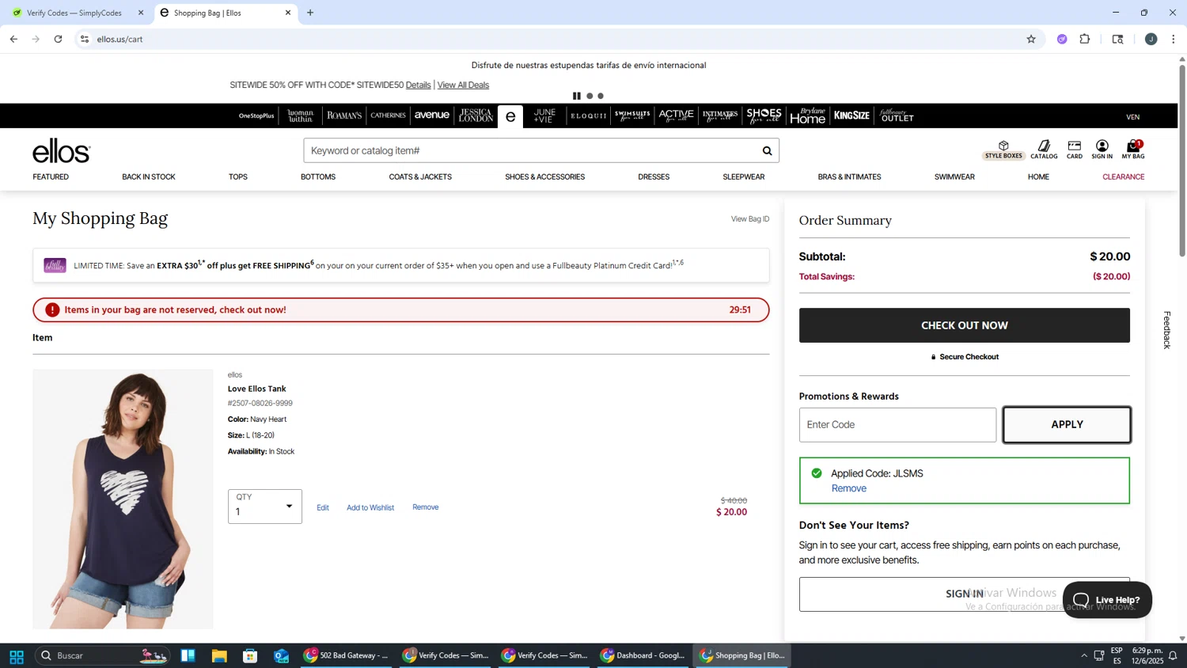Open the HOME menu
This screenshot has height=668, width=1187.
coord(1038,177)
